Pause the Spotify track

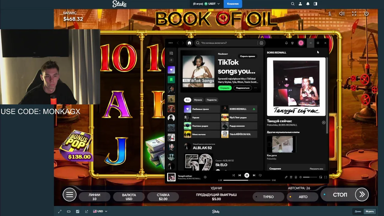[x=247, y=175]
